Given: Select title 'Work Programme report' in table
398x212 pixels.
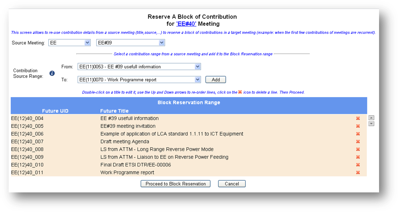Looking at the screenshot, I should [x=127, y=172].
